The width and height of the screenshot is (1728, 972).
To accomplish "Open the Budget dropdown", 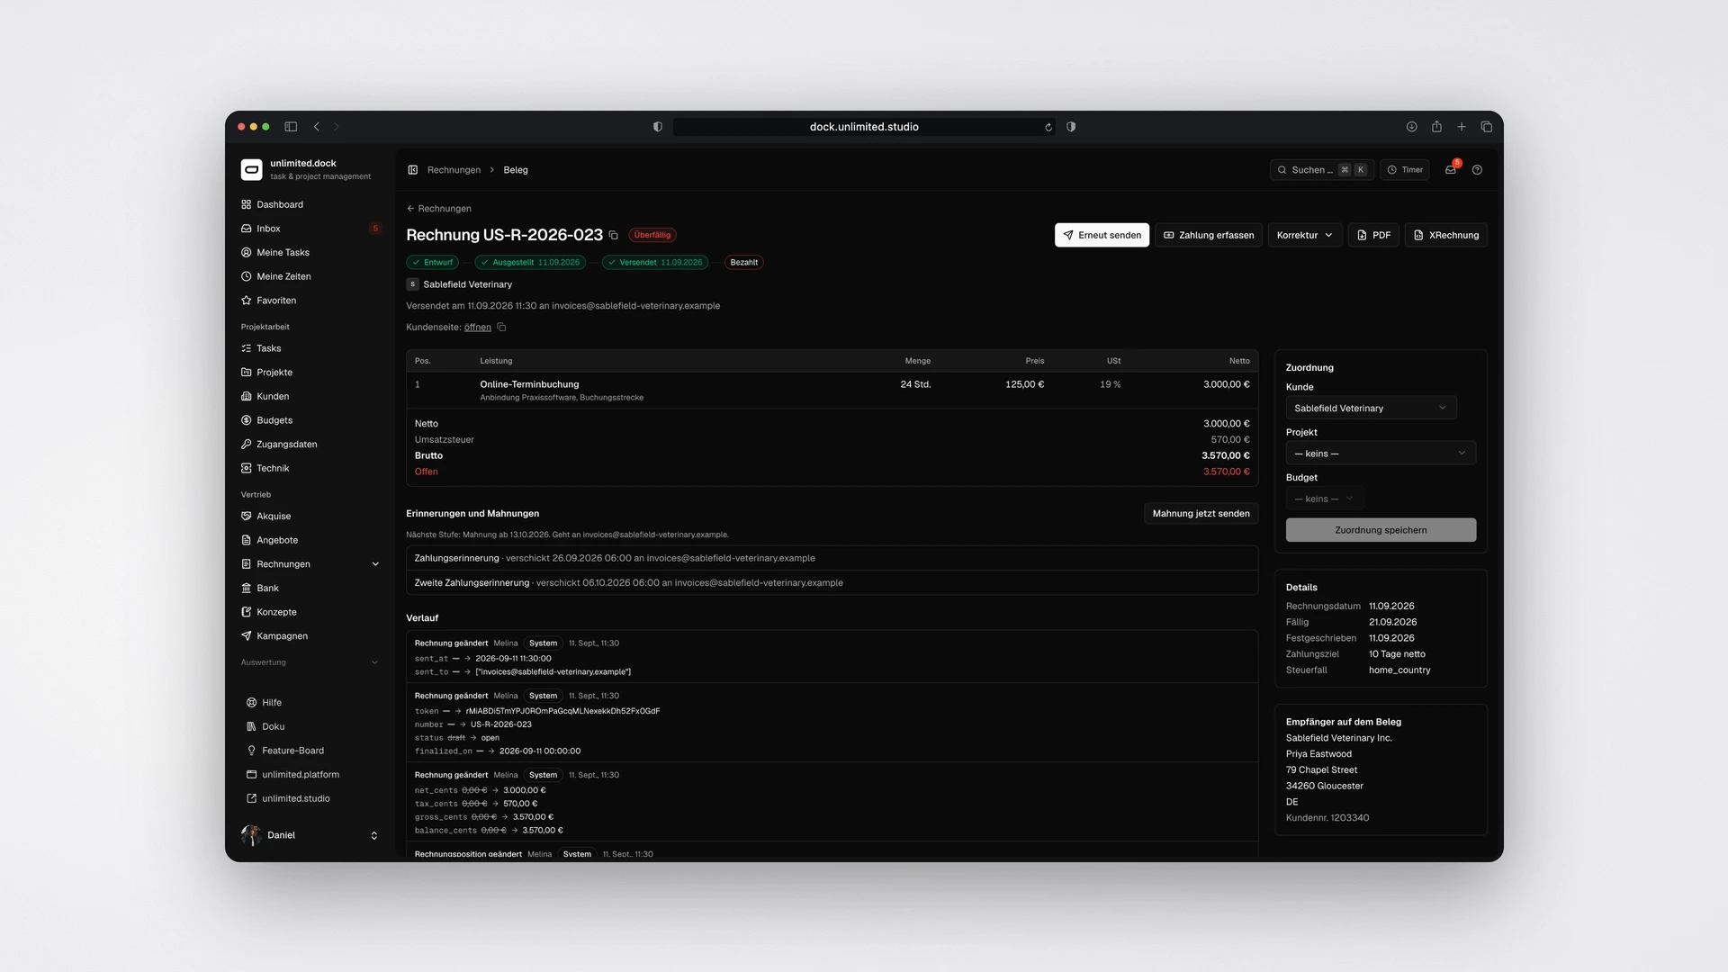I will point(1325,499).
